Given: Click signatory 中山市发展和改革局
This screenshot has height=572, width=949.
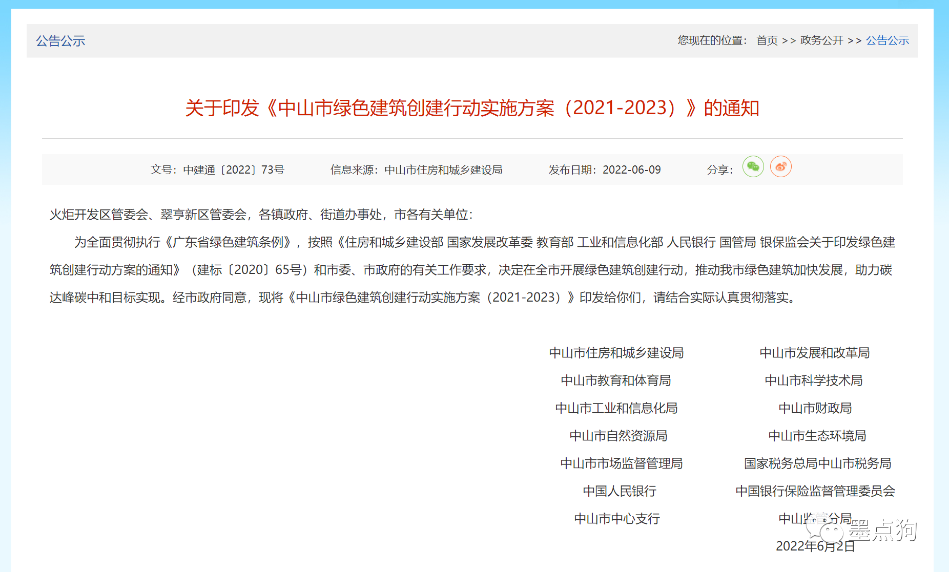Looking at the screenshot, I should coord(814,353).
